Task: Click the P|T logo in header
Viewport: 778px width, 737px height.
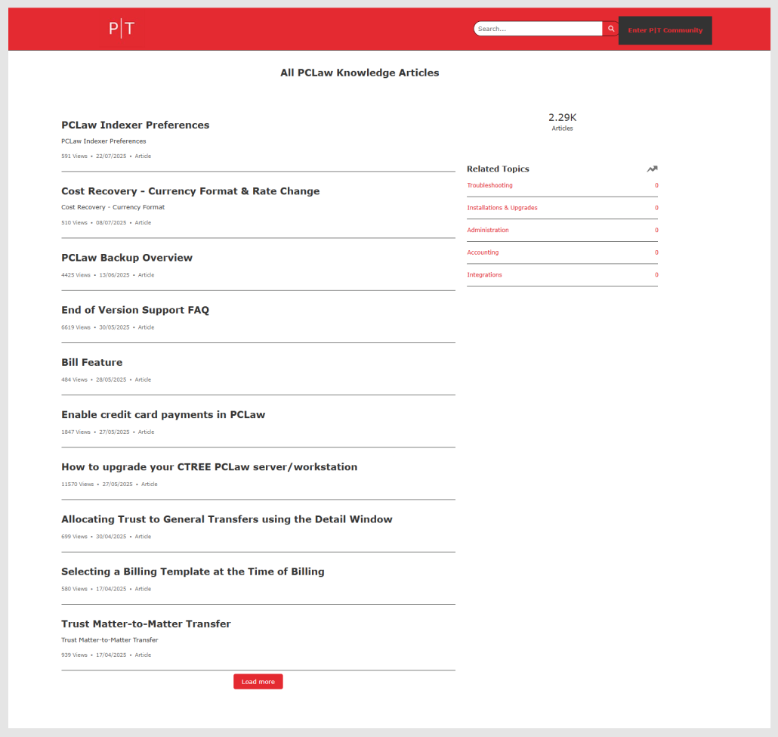Action: click(122, 28)
